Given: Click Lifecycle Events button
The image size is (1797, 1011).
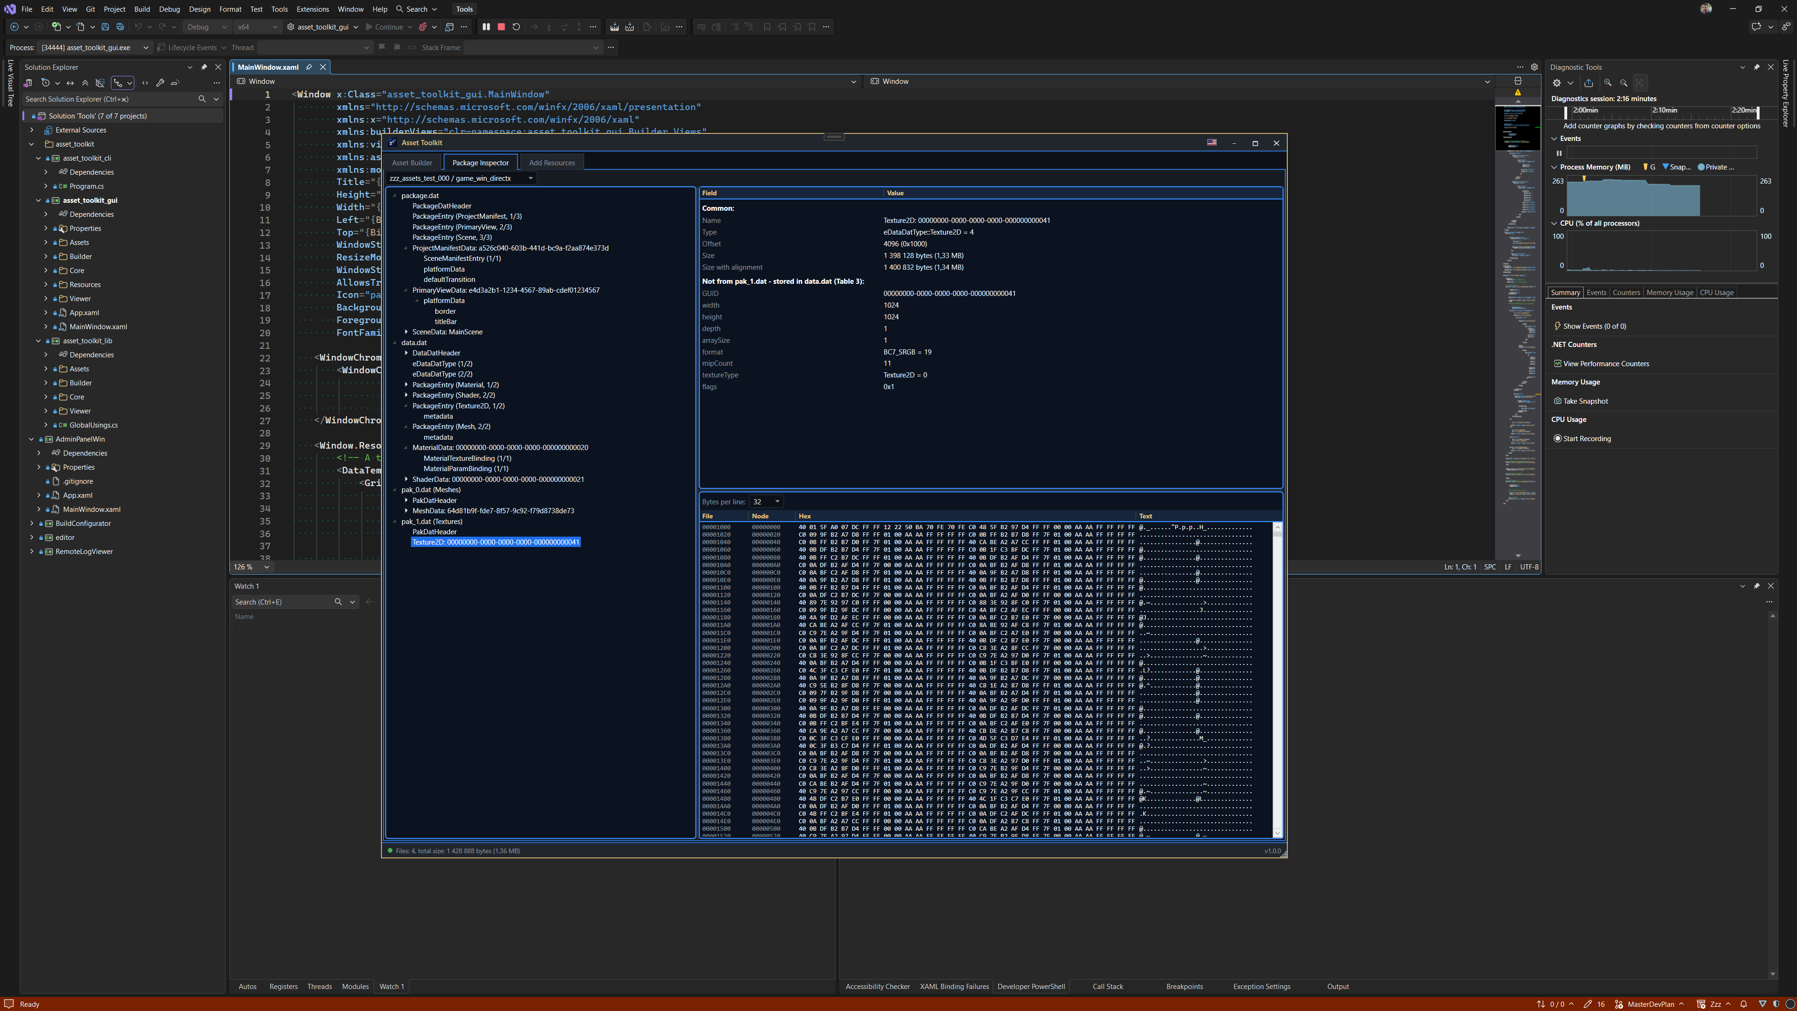Looking at the screenshot, I should [x=188, y=47].
